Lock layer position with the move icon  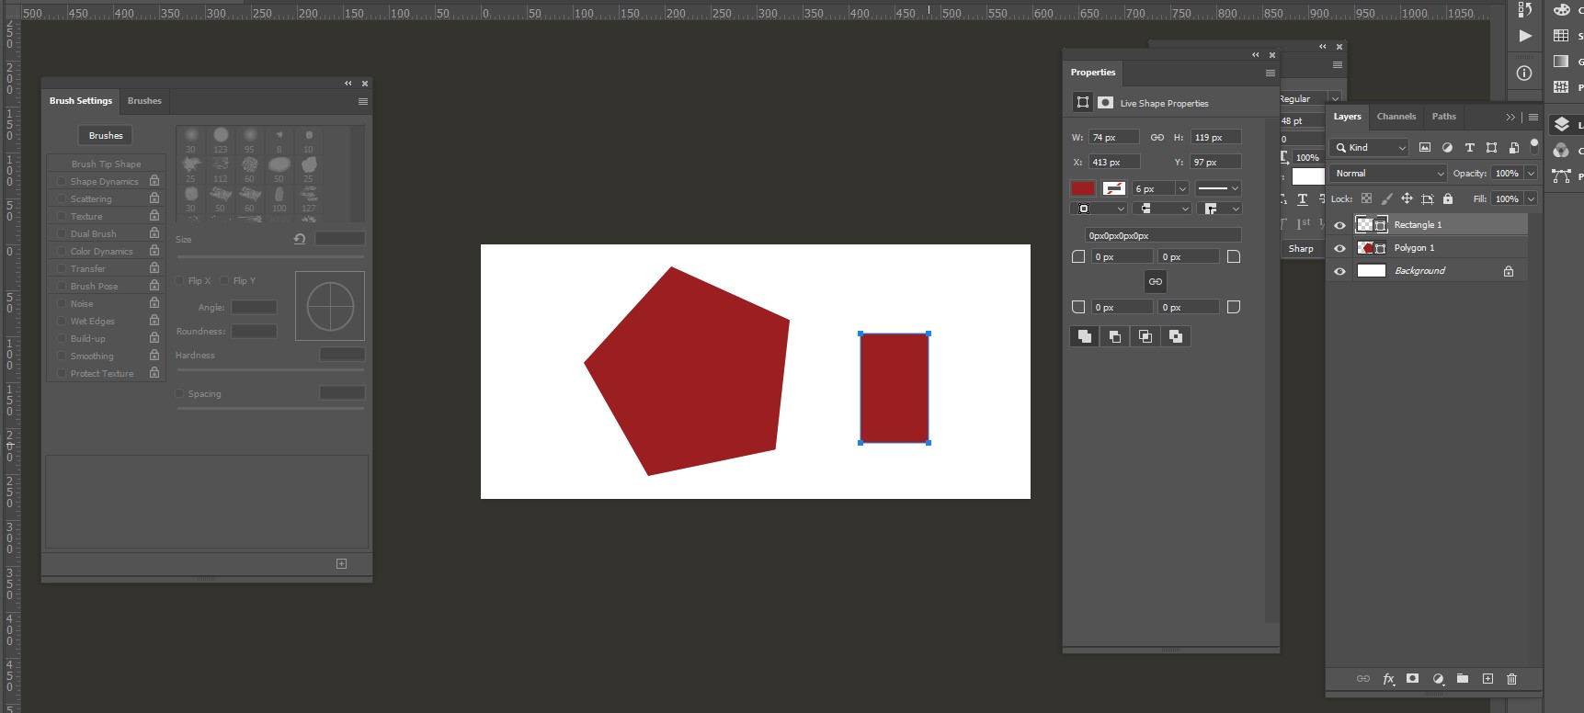pos(1407,198)
